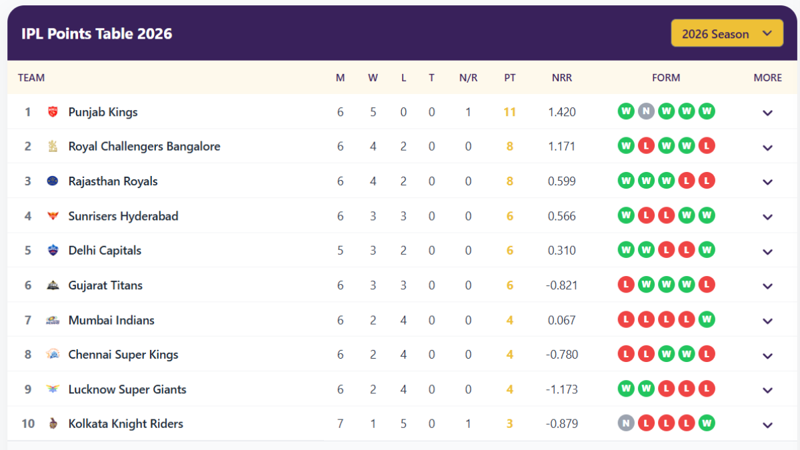The height and width of the screenshot is (450, 800).
Task: Expand the Punjab Kings row details
Action: (767, 112)
